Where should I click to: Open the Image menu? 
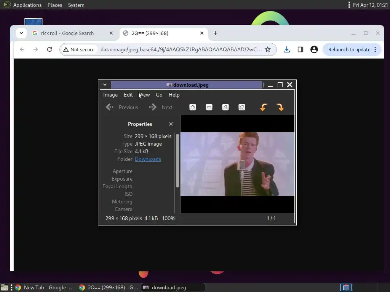click(110, 95)
